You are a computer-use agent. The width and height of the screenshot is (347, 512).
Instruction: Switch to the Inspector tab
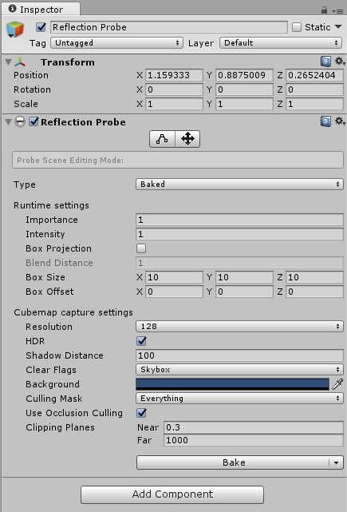click(x=41, y=9)
